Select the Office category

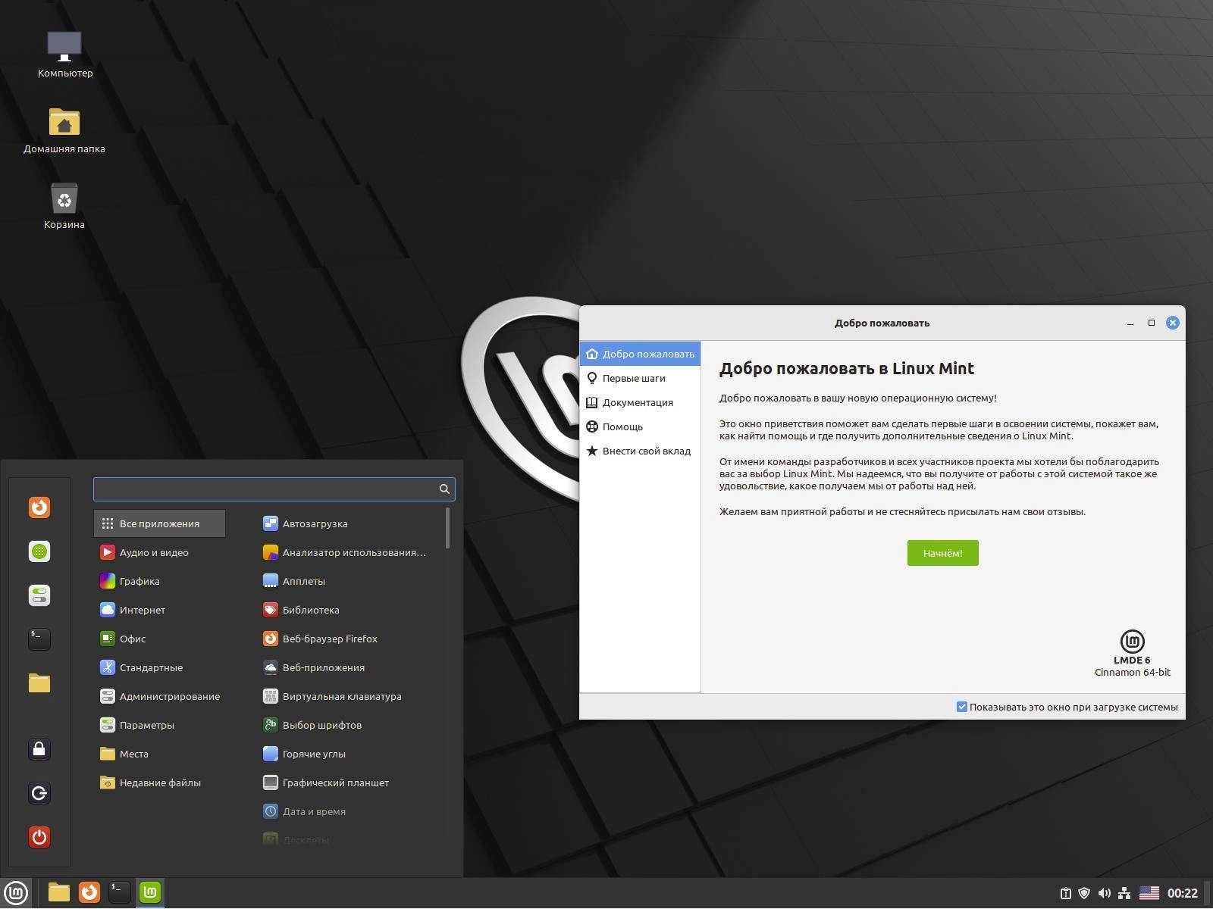click(x=159, y=639)
